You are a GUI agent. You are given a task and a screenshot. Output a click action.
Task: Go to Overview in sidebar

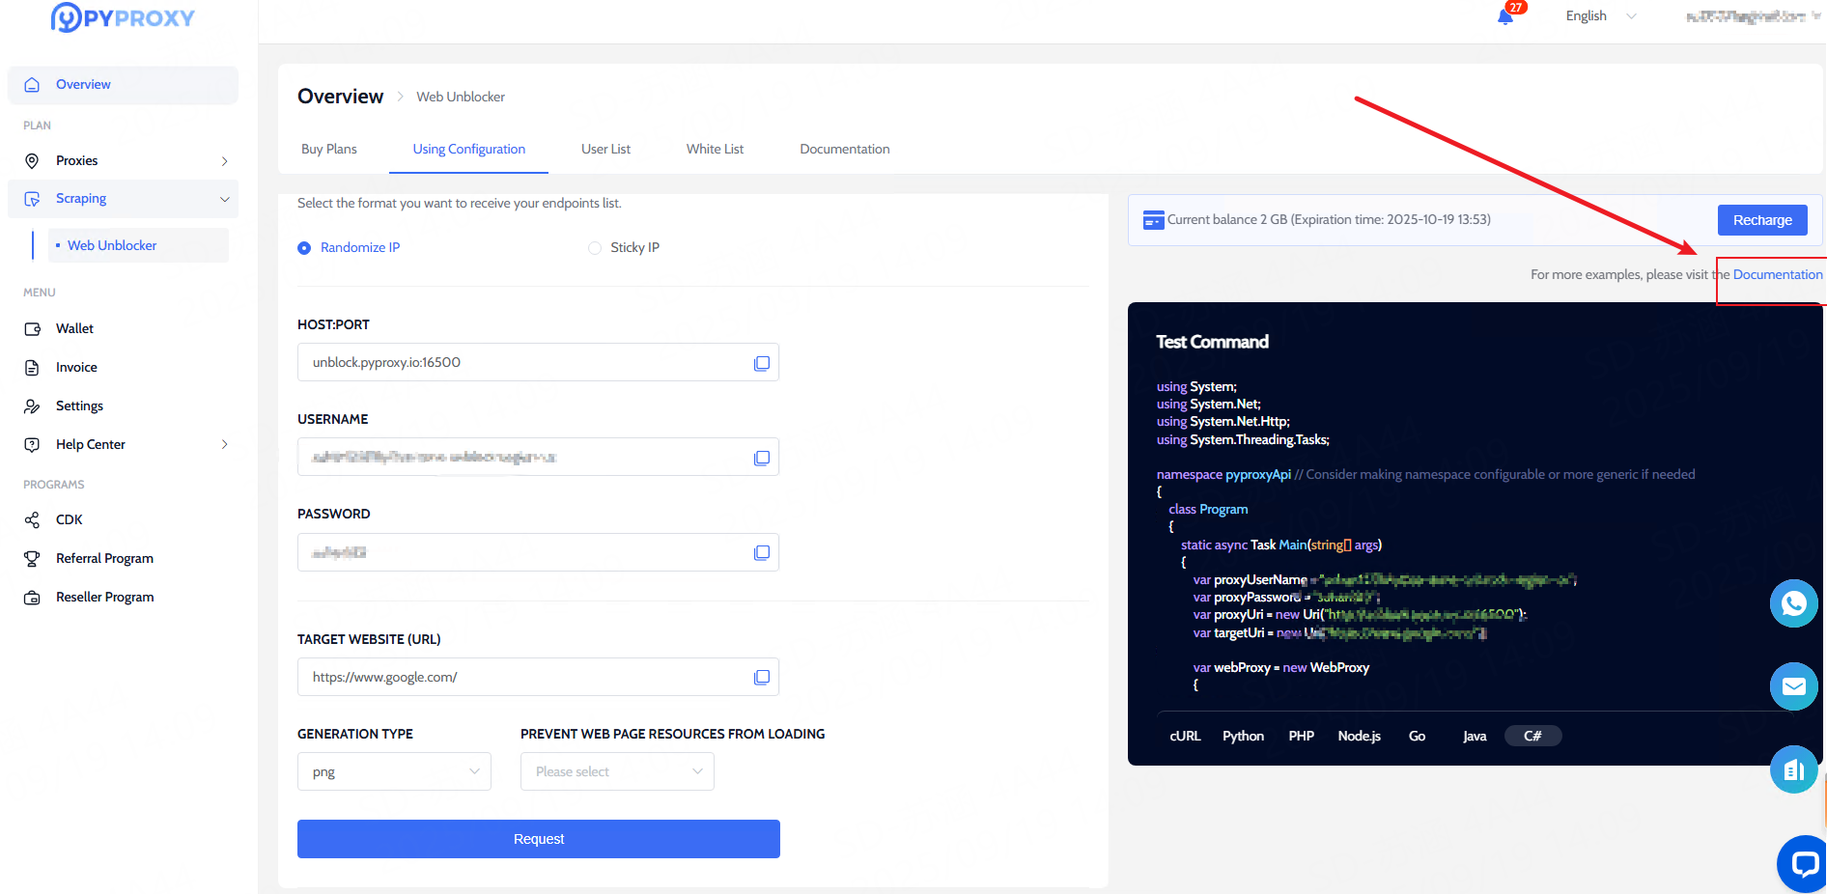pos(123,85)
